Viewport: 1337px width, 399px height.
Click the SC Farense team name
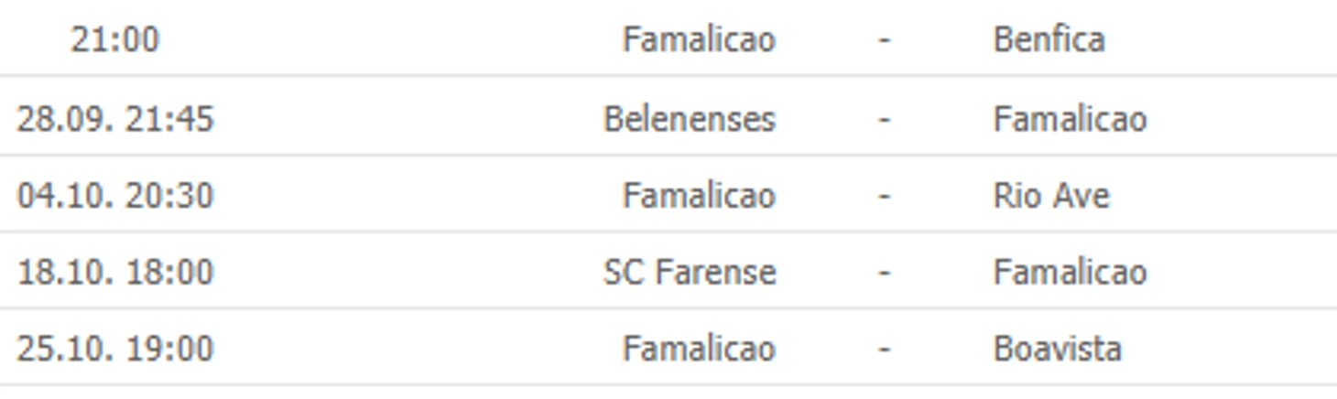click(x=690, y=272)
